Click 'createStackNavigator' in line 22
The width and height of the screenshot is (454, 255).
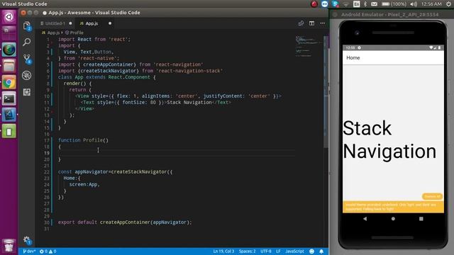[x=139, y=171]
